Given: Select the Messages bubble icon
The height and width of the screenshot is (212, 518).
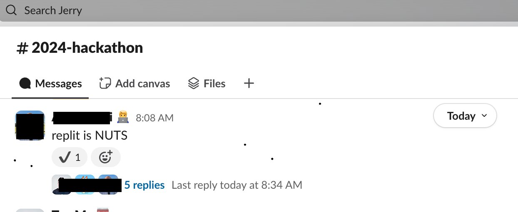Looking at the screenshot, I should coord(25,84).
